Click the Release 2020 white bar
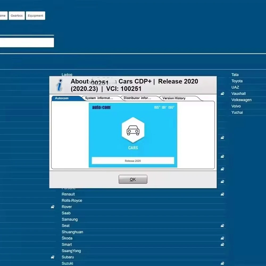The height and width of the screenshot is (266, 266). coord(133,161)
